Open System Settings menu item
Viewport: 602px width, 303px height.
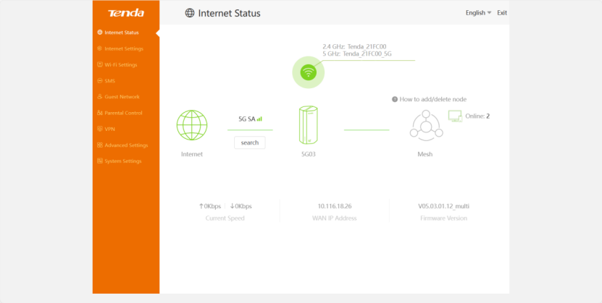point(122,161)
